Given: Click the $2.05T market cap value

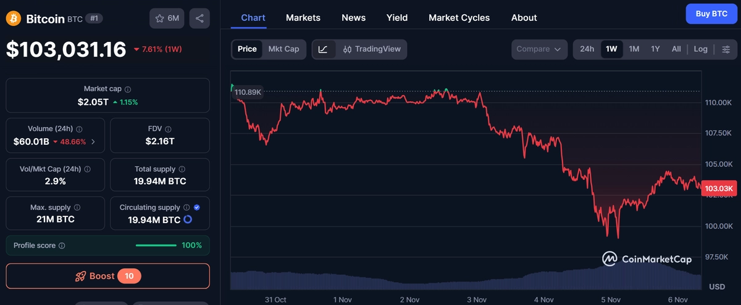Looking at the screenshot, I should click(x=93, y=102).
